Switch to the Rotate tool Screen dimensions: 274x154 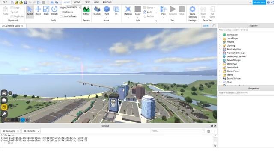(x=54, y=11)
